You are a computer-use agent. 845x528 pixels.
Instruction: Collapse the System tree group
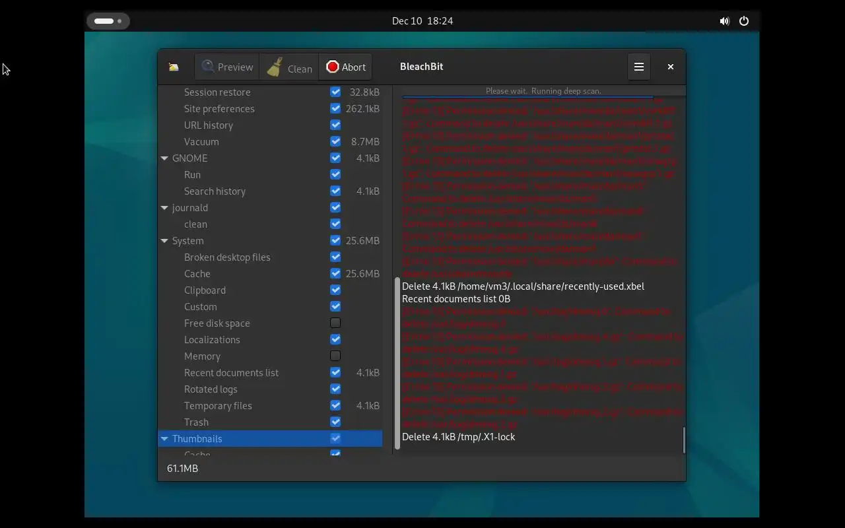pos(164,241)
